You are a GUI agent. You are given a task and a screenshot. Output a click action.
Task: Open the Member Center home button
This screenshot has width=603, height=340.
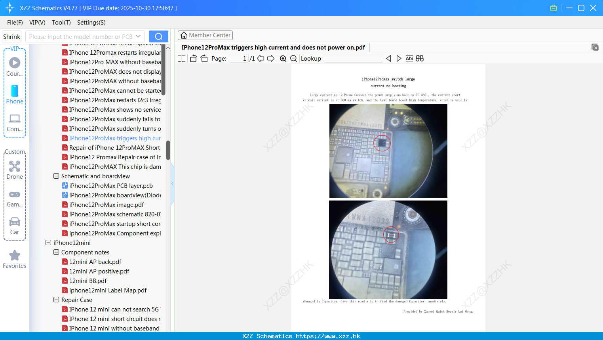(x=205, y=35)
